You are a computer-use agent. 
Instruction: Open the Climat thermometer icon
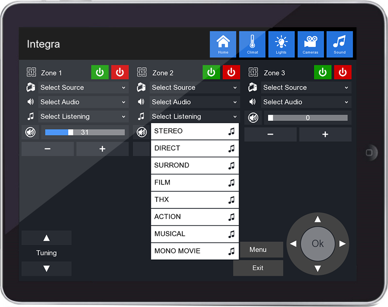click(x=252, y=44)
